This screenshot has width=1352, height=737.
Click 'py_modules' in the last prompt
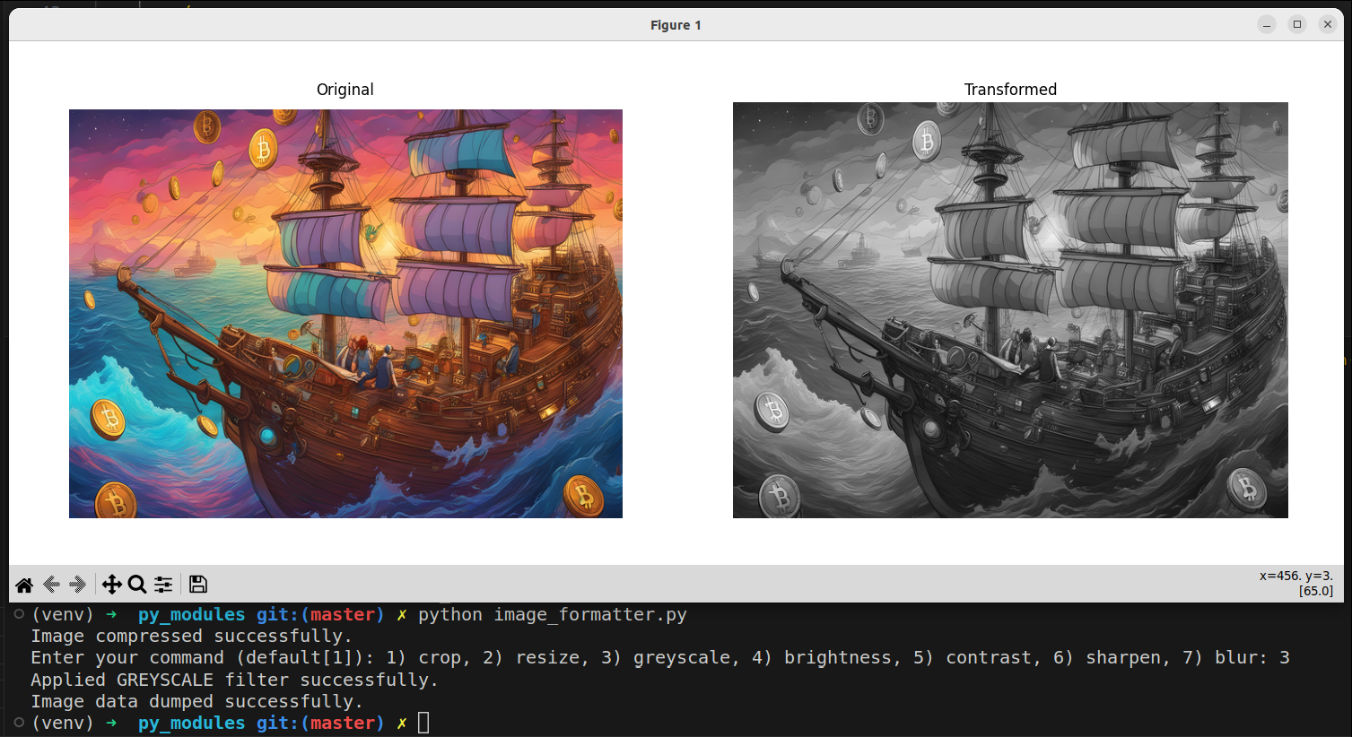coord(191,723)
